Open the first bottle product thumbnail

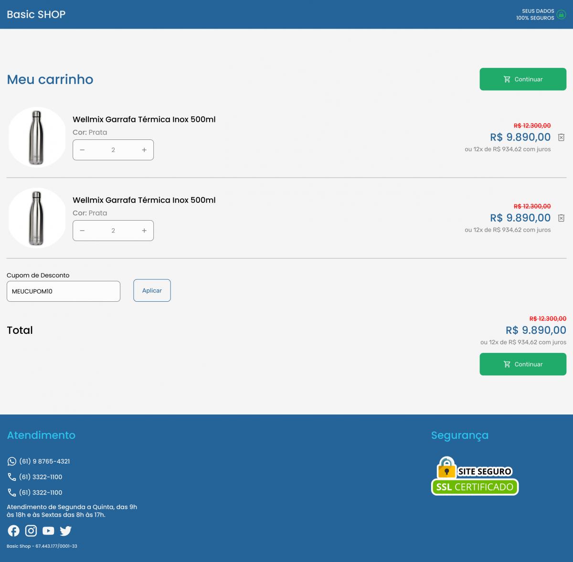pyautogui.click(x=37, y=138)
